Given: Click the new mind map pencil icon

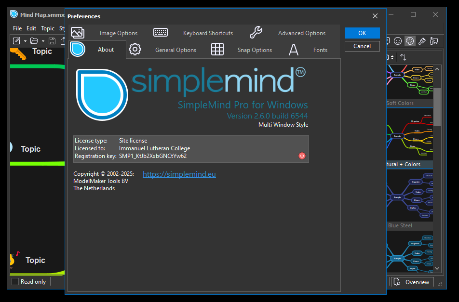Looking at the screenshot, I should (16, 41).
